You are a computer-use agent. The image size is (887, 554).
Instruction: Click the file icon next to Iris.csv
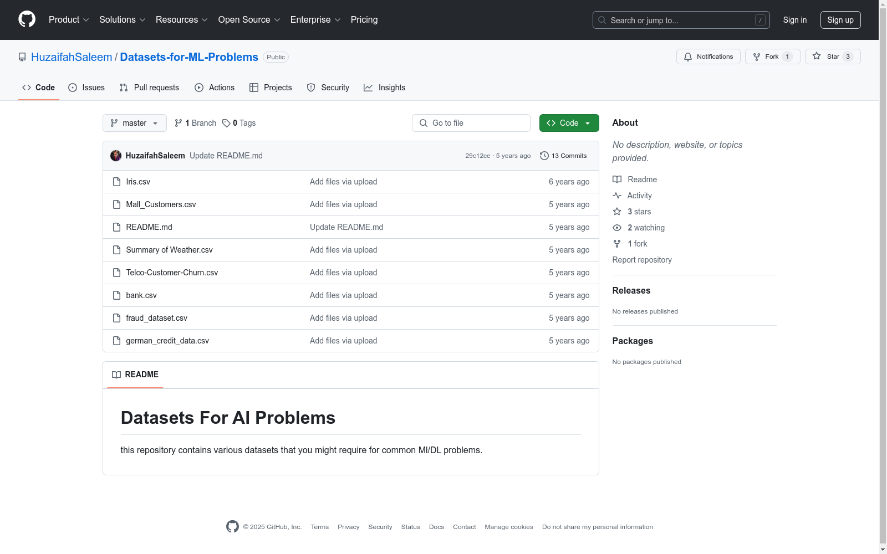(116, 182)
